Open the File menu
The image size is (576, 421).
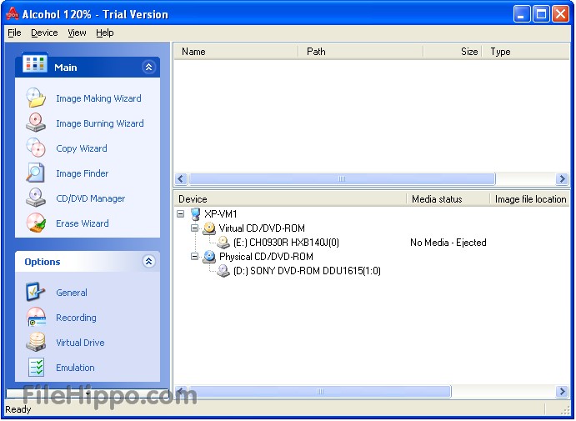(x=14, y=33)
